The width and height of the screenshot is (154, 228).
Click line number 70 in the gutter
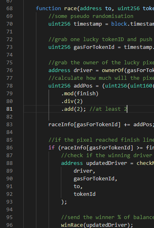(9, 24)
